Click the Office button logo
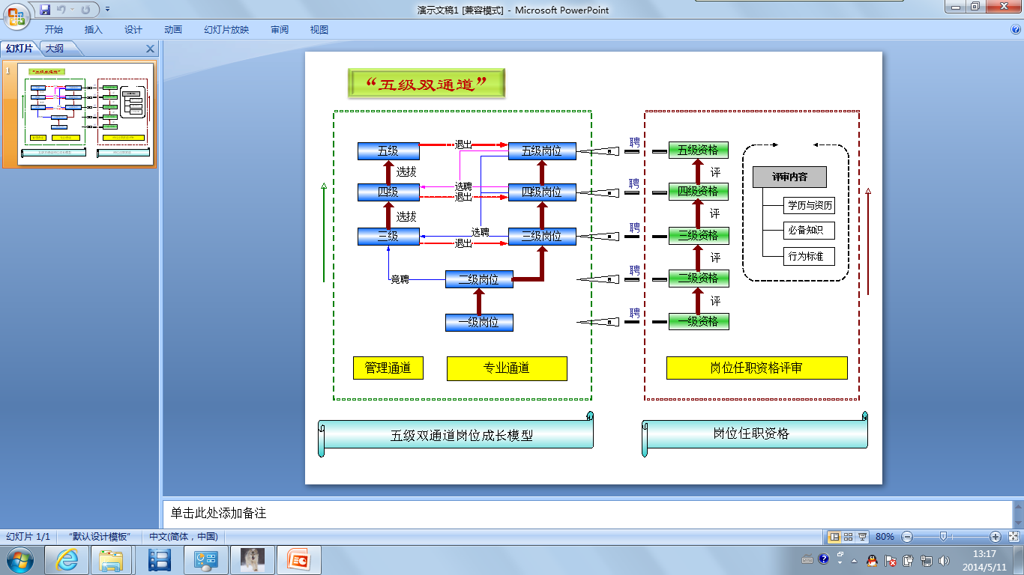 [16, 15]
